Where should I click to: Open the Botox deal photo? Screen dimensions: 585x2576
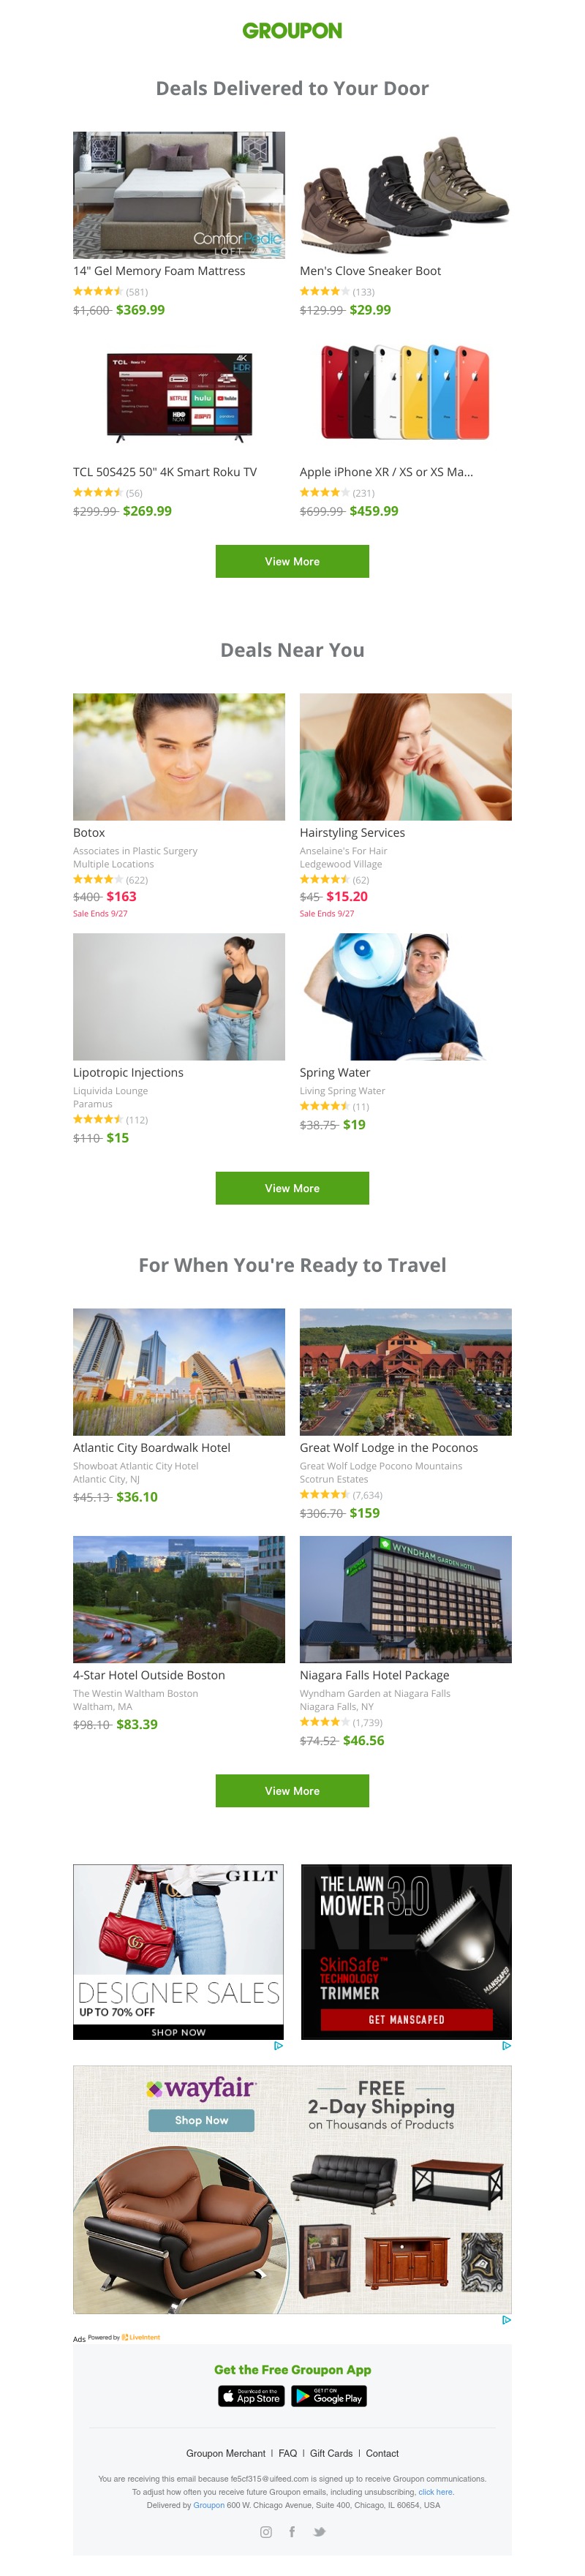coord(179,757)
